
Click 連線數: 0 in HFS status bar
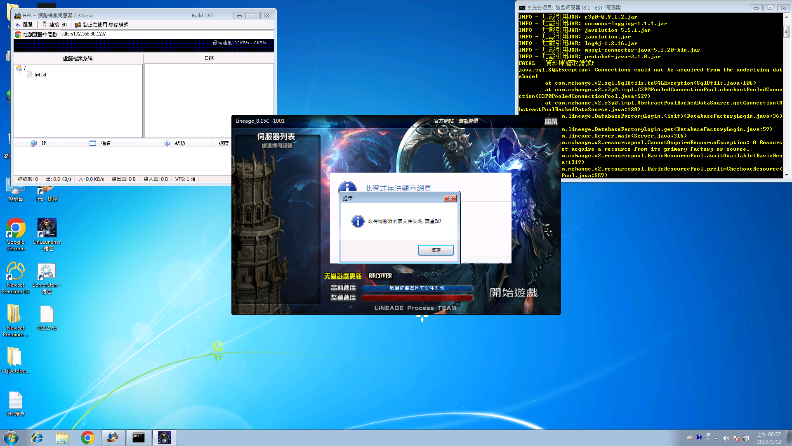point(28,179)
